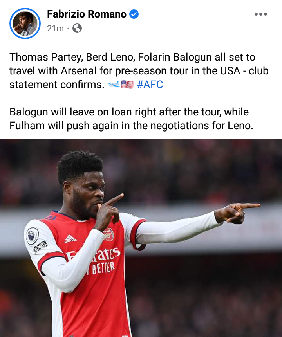Click the blue verified badge icon
282x337 pixels.
coord(134,14)
